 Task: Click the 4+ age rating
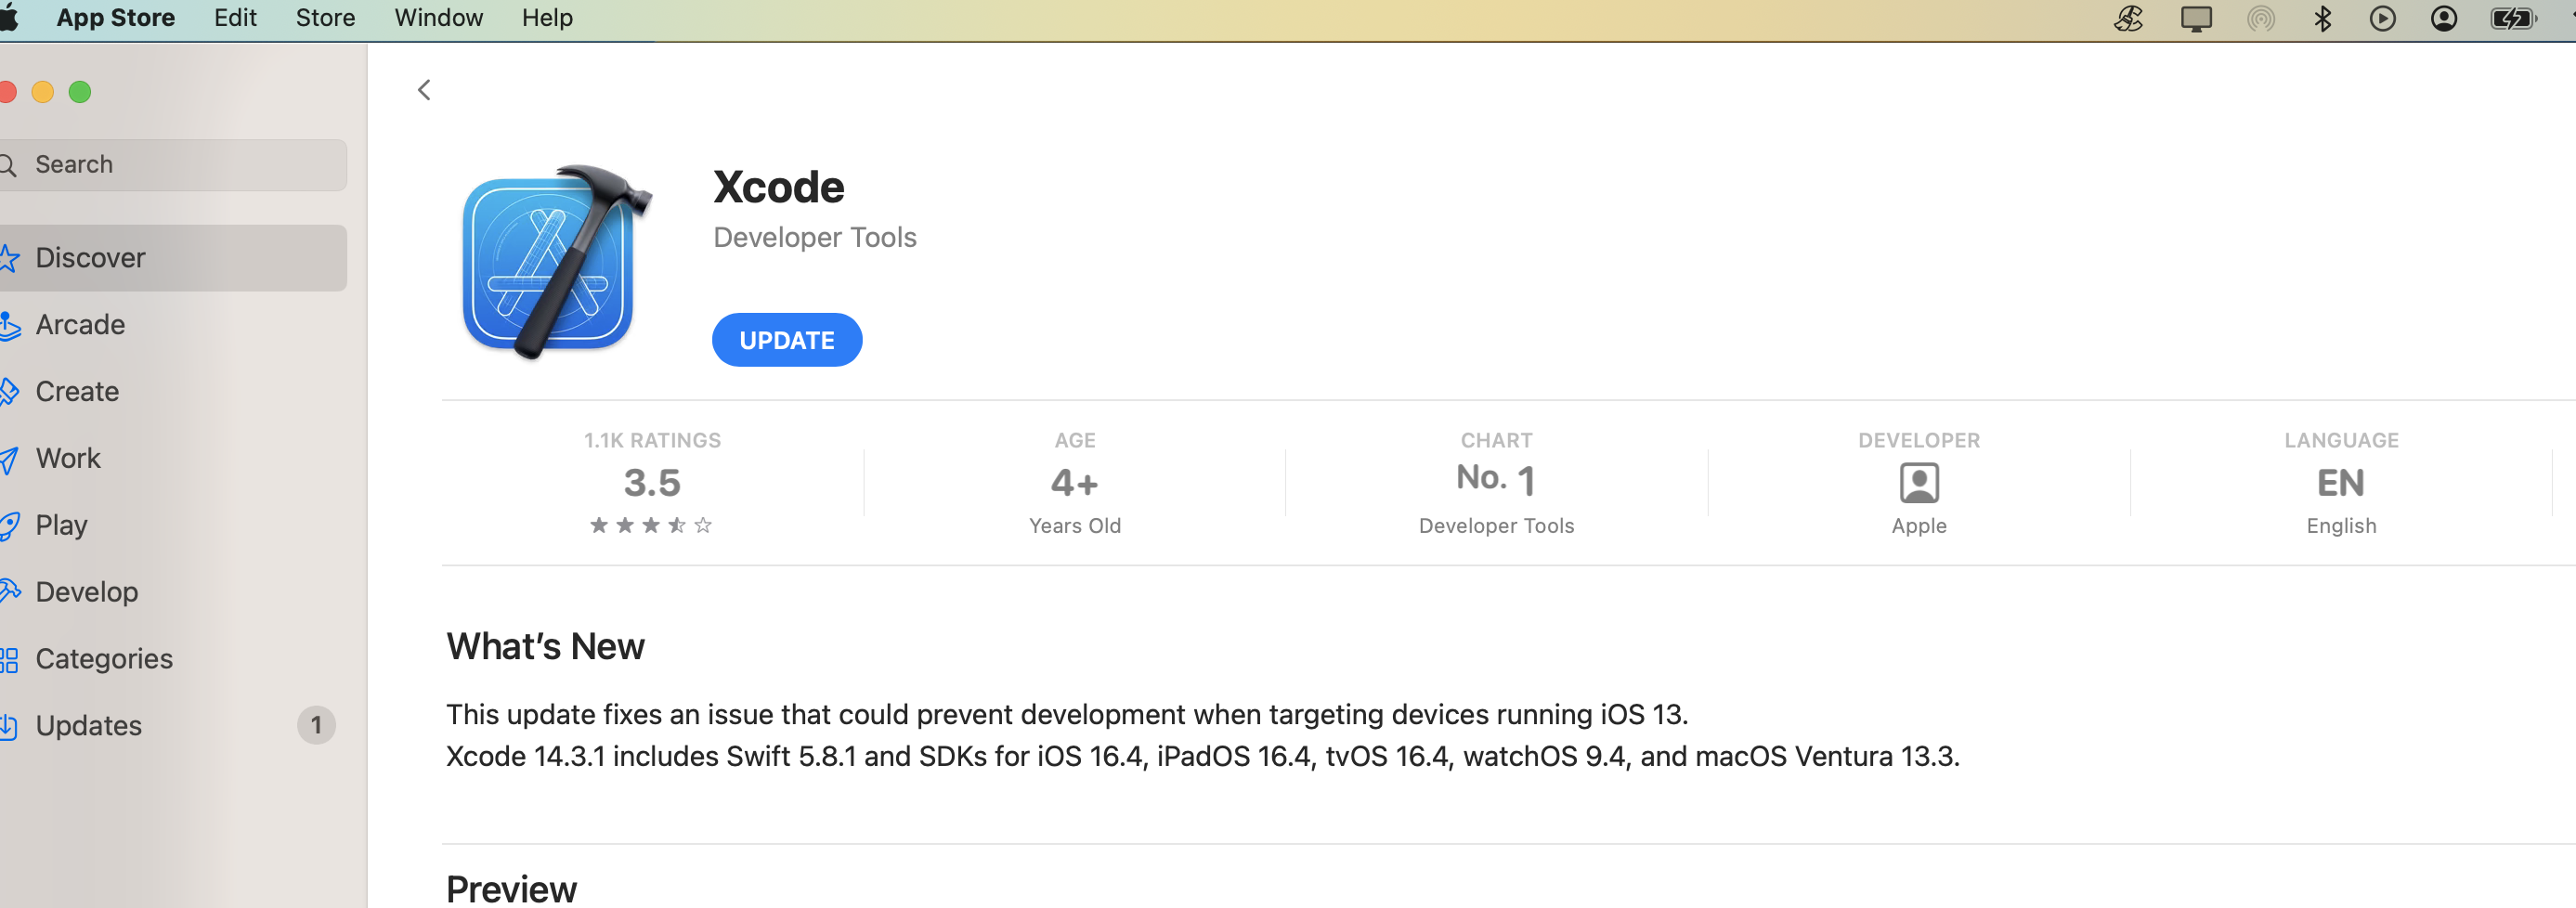pyautogui.click(x=1074, y=484)
